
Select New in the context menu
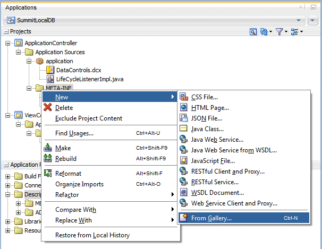[x=109, y=97]
